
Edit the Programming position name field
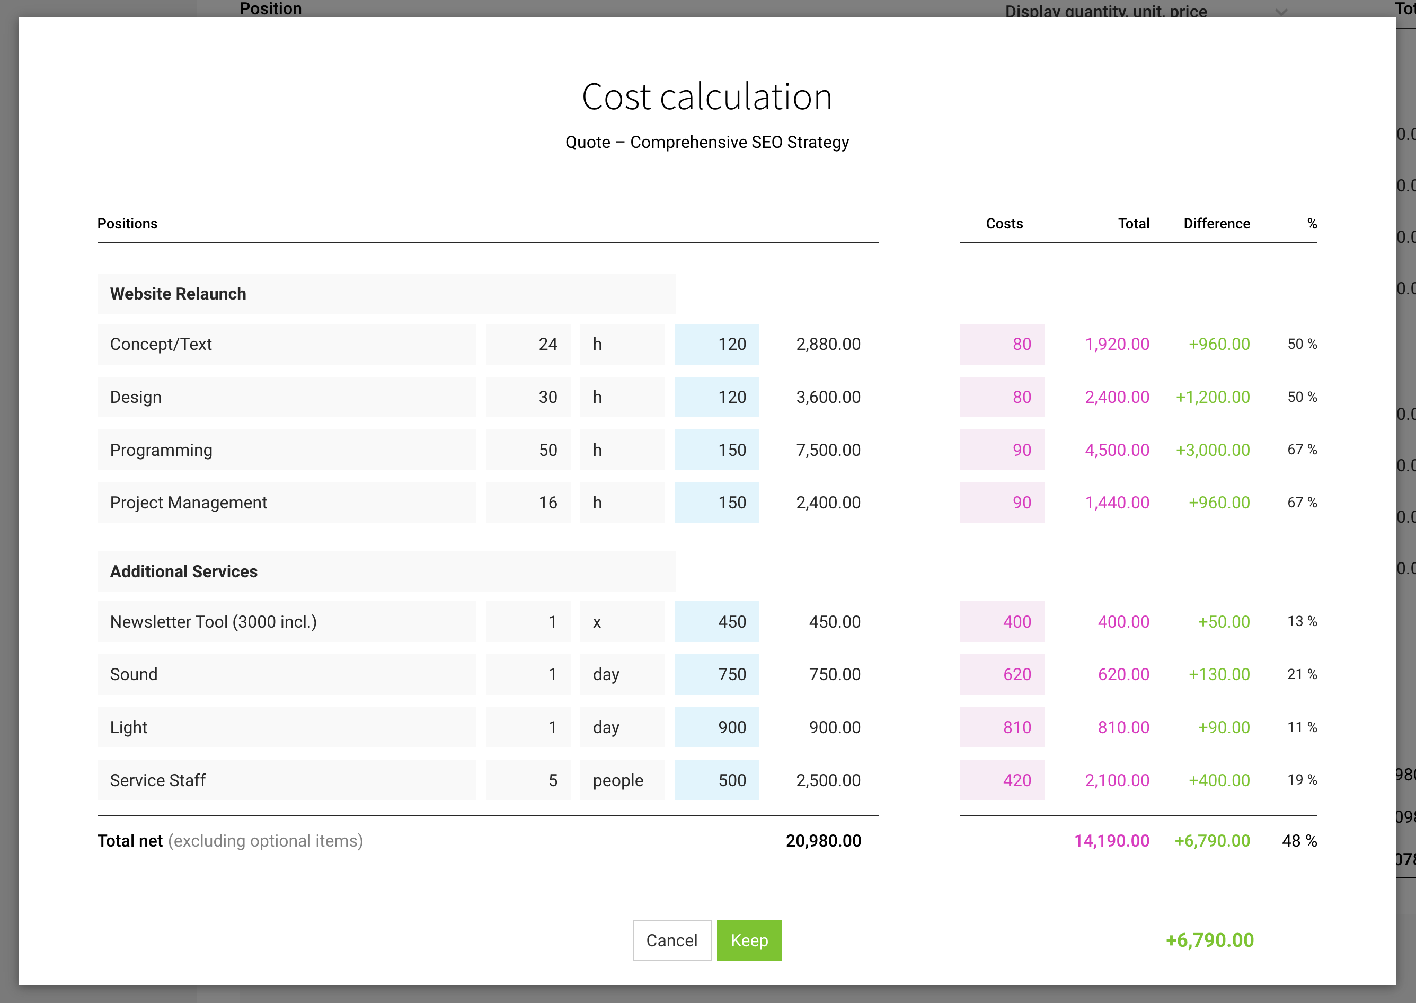click(286, 450)
